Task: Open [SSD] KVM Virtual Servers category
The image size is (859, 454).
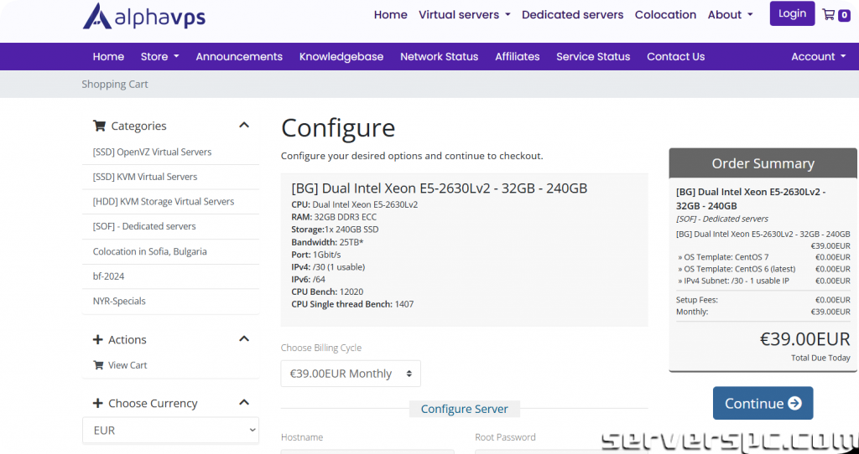Action: coord(145,177)
